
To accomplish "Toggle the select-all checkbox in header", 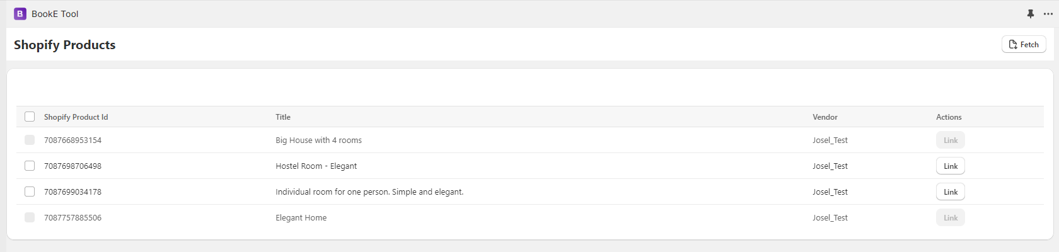I will pyautogui.click(x=30, y=117).
